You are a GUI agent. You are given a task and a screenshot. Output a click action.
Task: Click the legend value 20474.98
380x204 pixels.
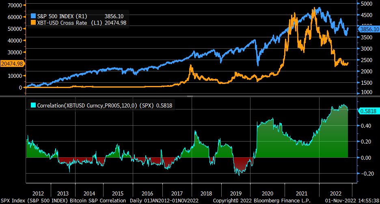pos(115,23)
